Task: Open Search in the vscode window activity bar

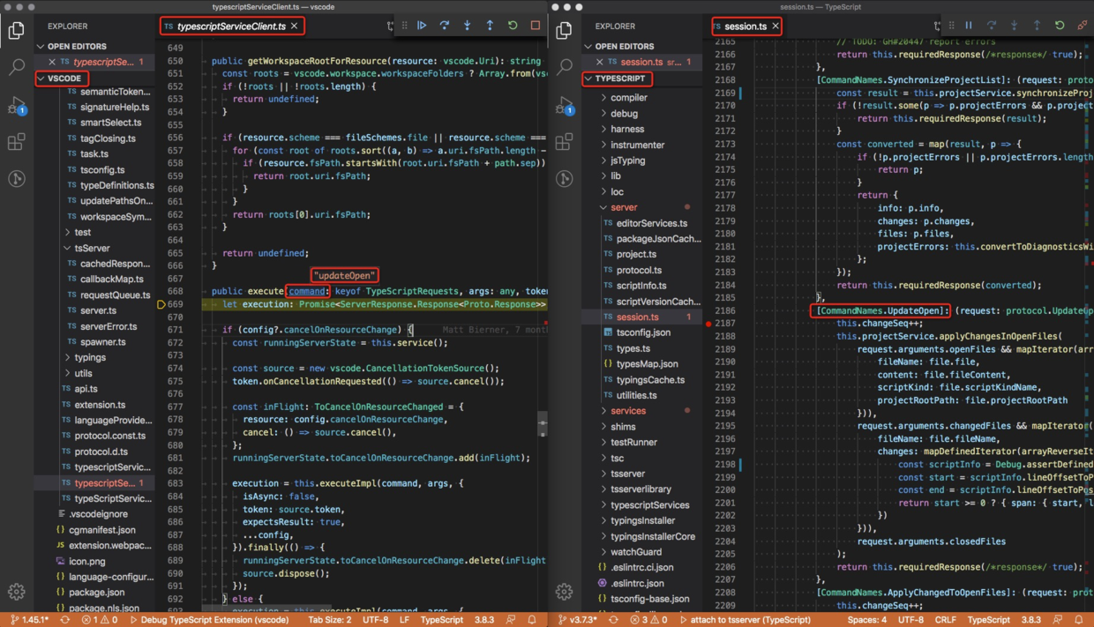Action: 17,67
